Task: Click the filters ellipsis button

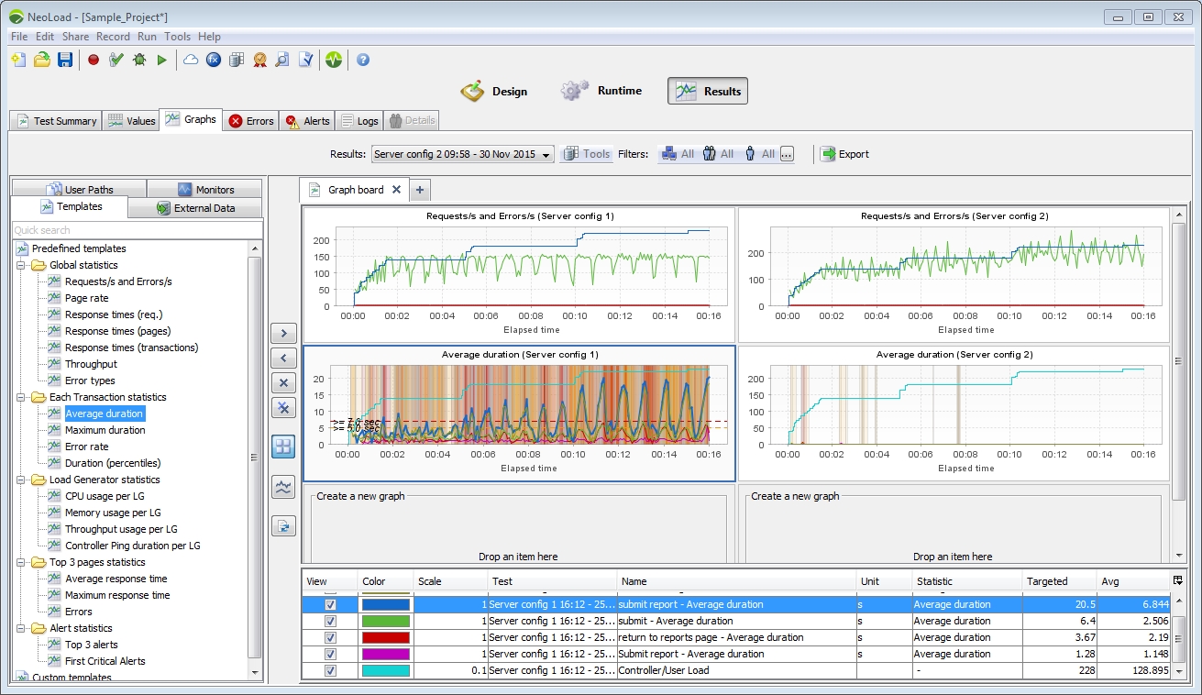Action: click(x=787, y=154)
